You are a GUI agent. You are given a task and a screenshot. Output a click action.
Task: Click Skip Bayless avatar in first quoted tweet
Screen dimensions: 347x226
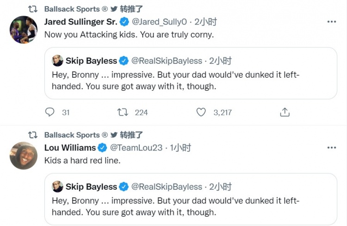[57, 61]
